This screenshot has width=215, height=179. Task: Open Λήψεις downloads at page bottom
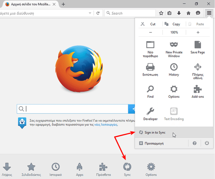coord(7,169)
